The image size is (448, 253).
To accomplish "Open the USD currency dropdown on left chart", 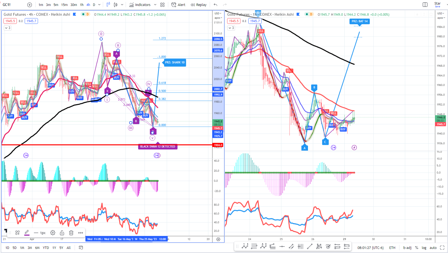I will [218, 13].
